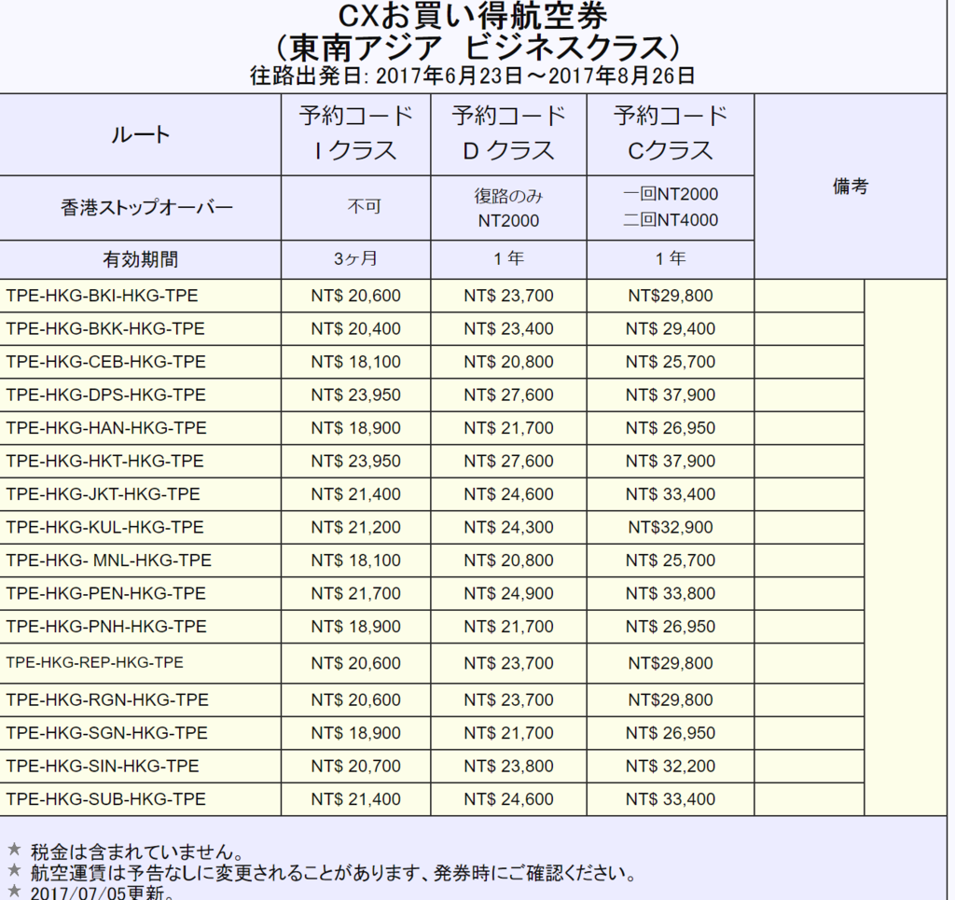Click the '一回NT2000 二回NT4000' cell
Viewport: 955px width, 900px height.
(670, 207)
